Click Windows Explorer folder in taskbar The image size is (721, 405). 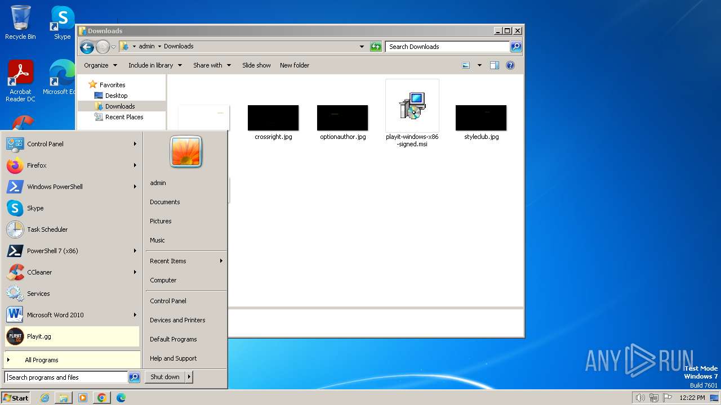[64, 398]
